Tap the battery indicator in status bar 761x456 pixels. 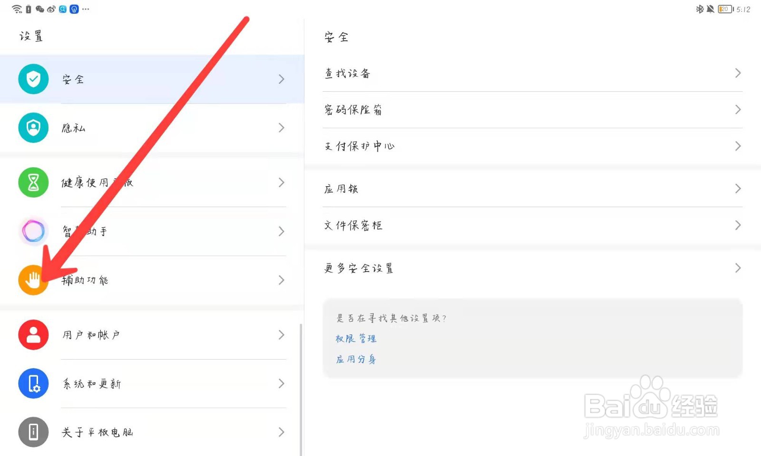click(725, 9)
